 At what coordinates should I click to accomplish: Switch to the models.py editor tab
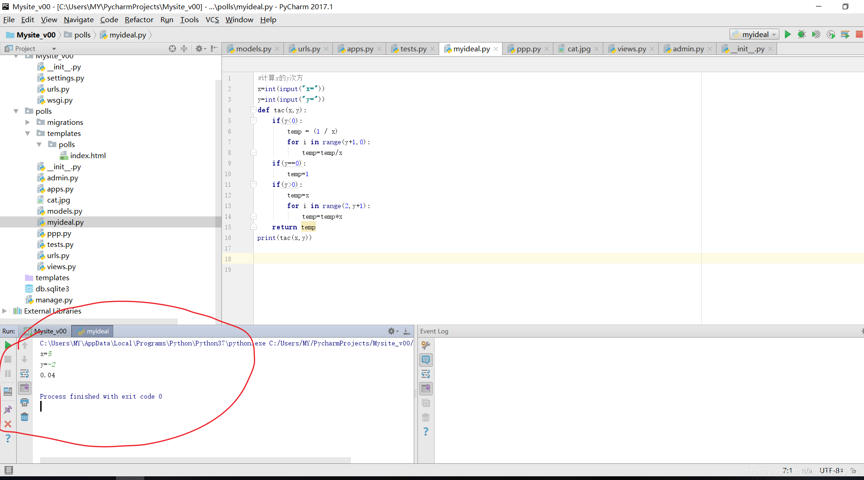pyautogui.click(x=253, y=49)
